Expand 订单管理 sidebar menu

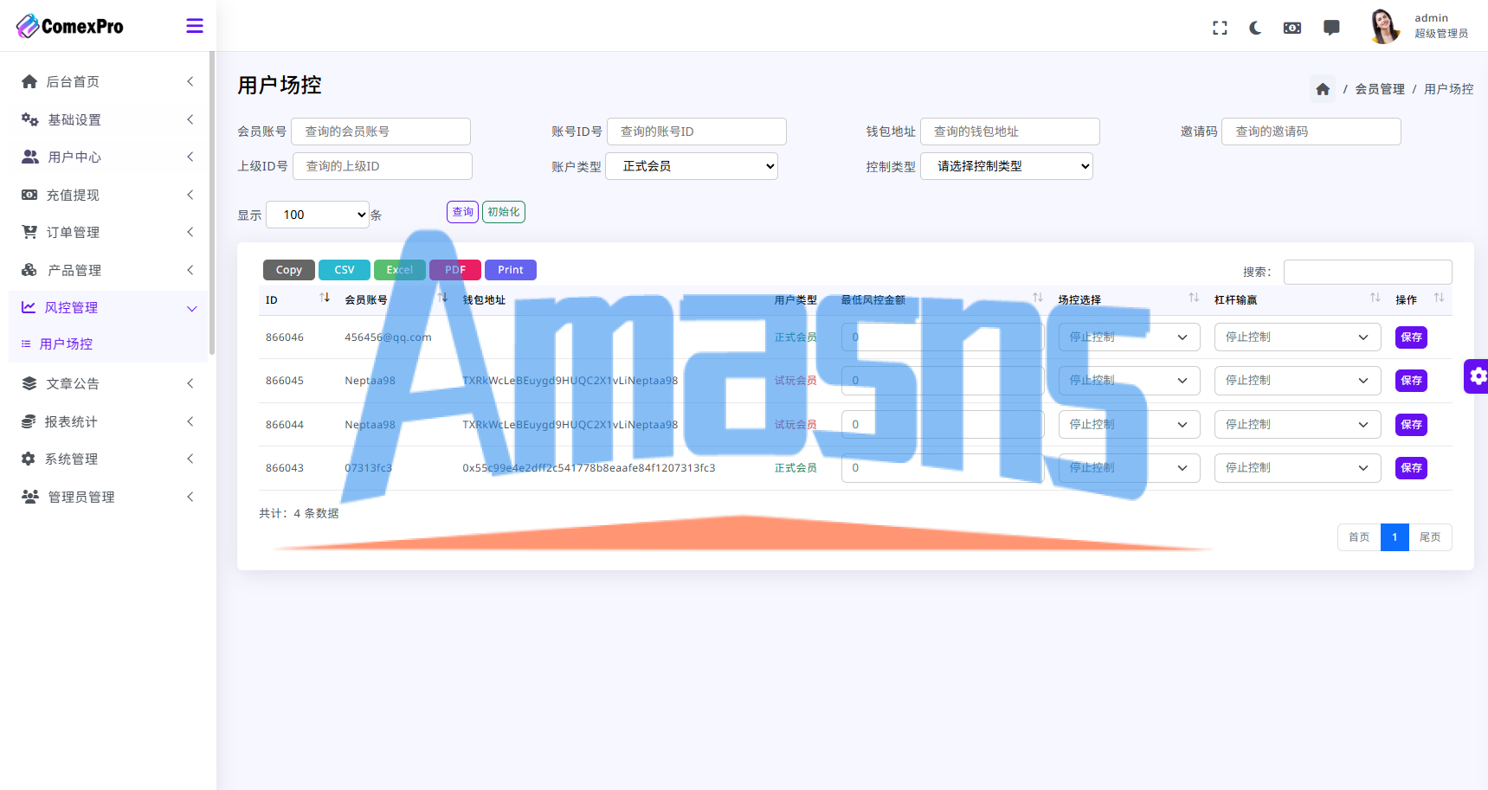point(106,232)
